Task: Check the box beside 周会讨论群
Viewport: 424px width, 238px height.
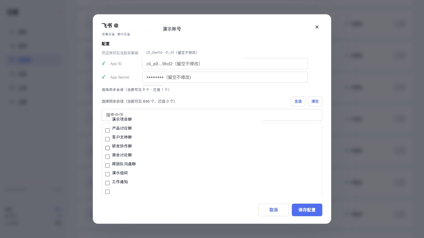Action: click(x=107, y=157)
